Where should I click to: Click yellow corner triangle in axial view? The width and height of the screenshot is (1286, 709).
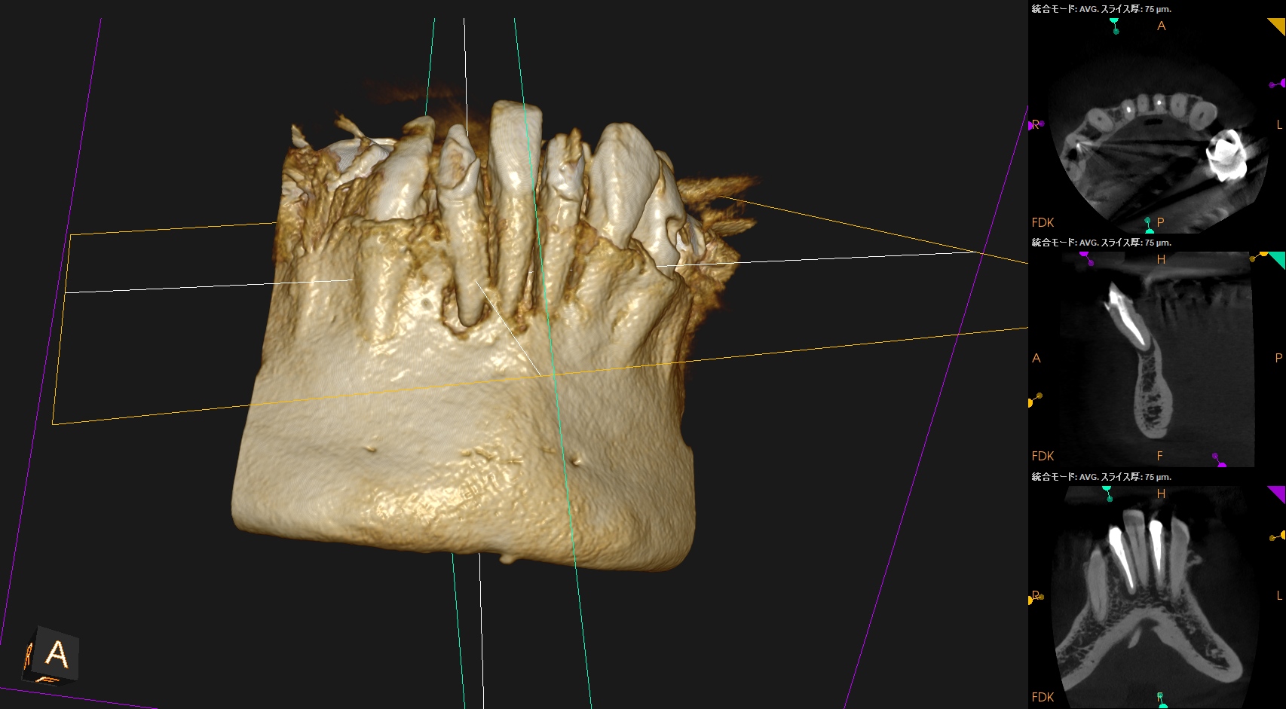[x=1277, y=26]
